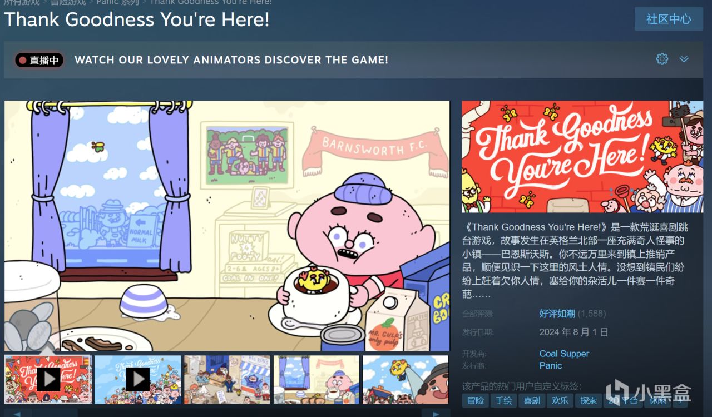Play the first trailer video thumbnail
Screen dimensions: 712x417
[48, 380]
